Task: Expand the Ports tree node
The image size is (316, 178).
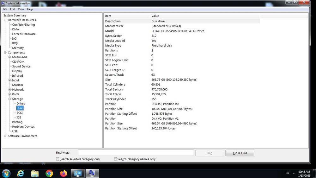Action: [x=9, y=94]
